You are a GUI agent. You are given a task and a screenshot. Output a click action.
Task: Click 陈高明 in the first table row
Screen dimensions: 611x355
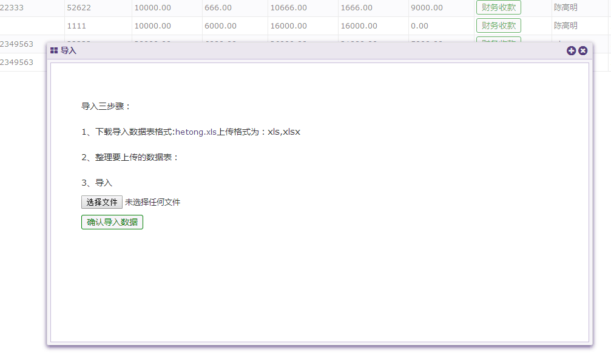[565, 8]
